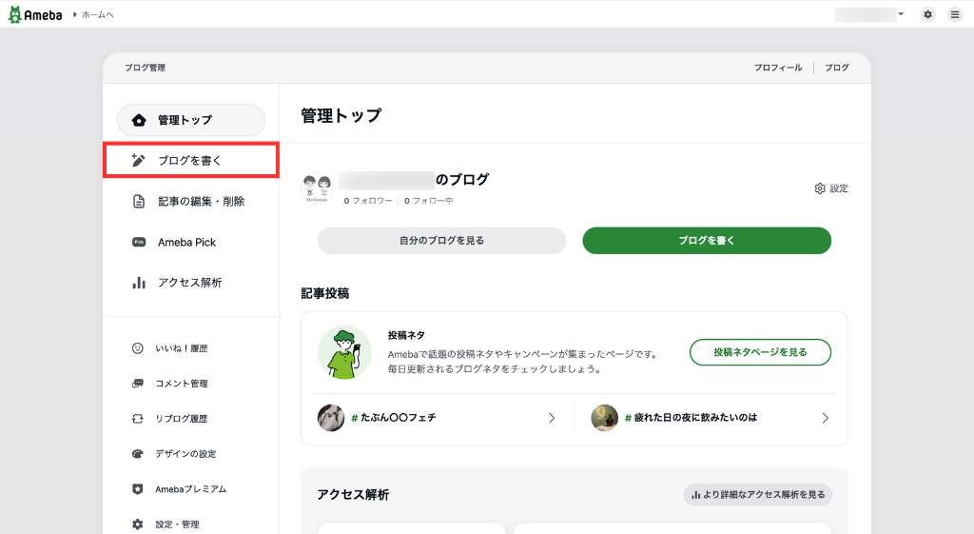Open Amebaプレミアム in sidebar

(x=190, y=489)
